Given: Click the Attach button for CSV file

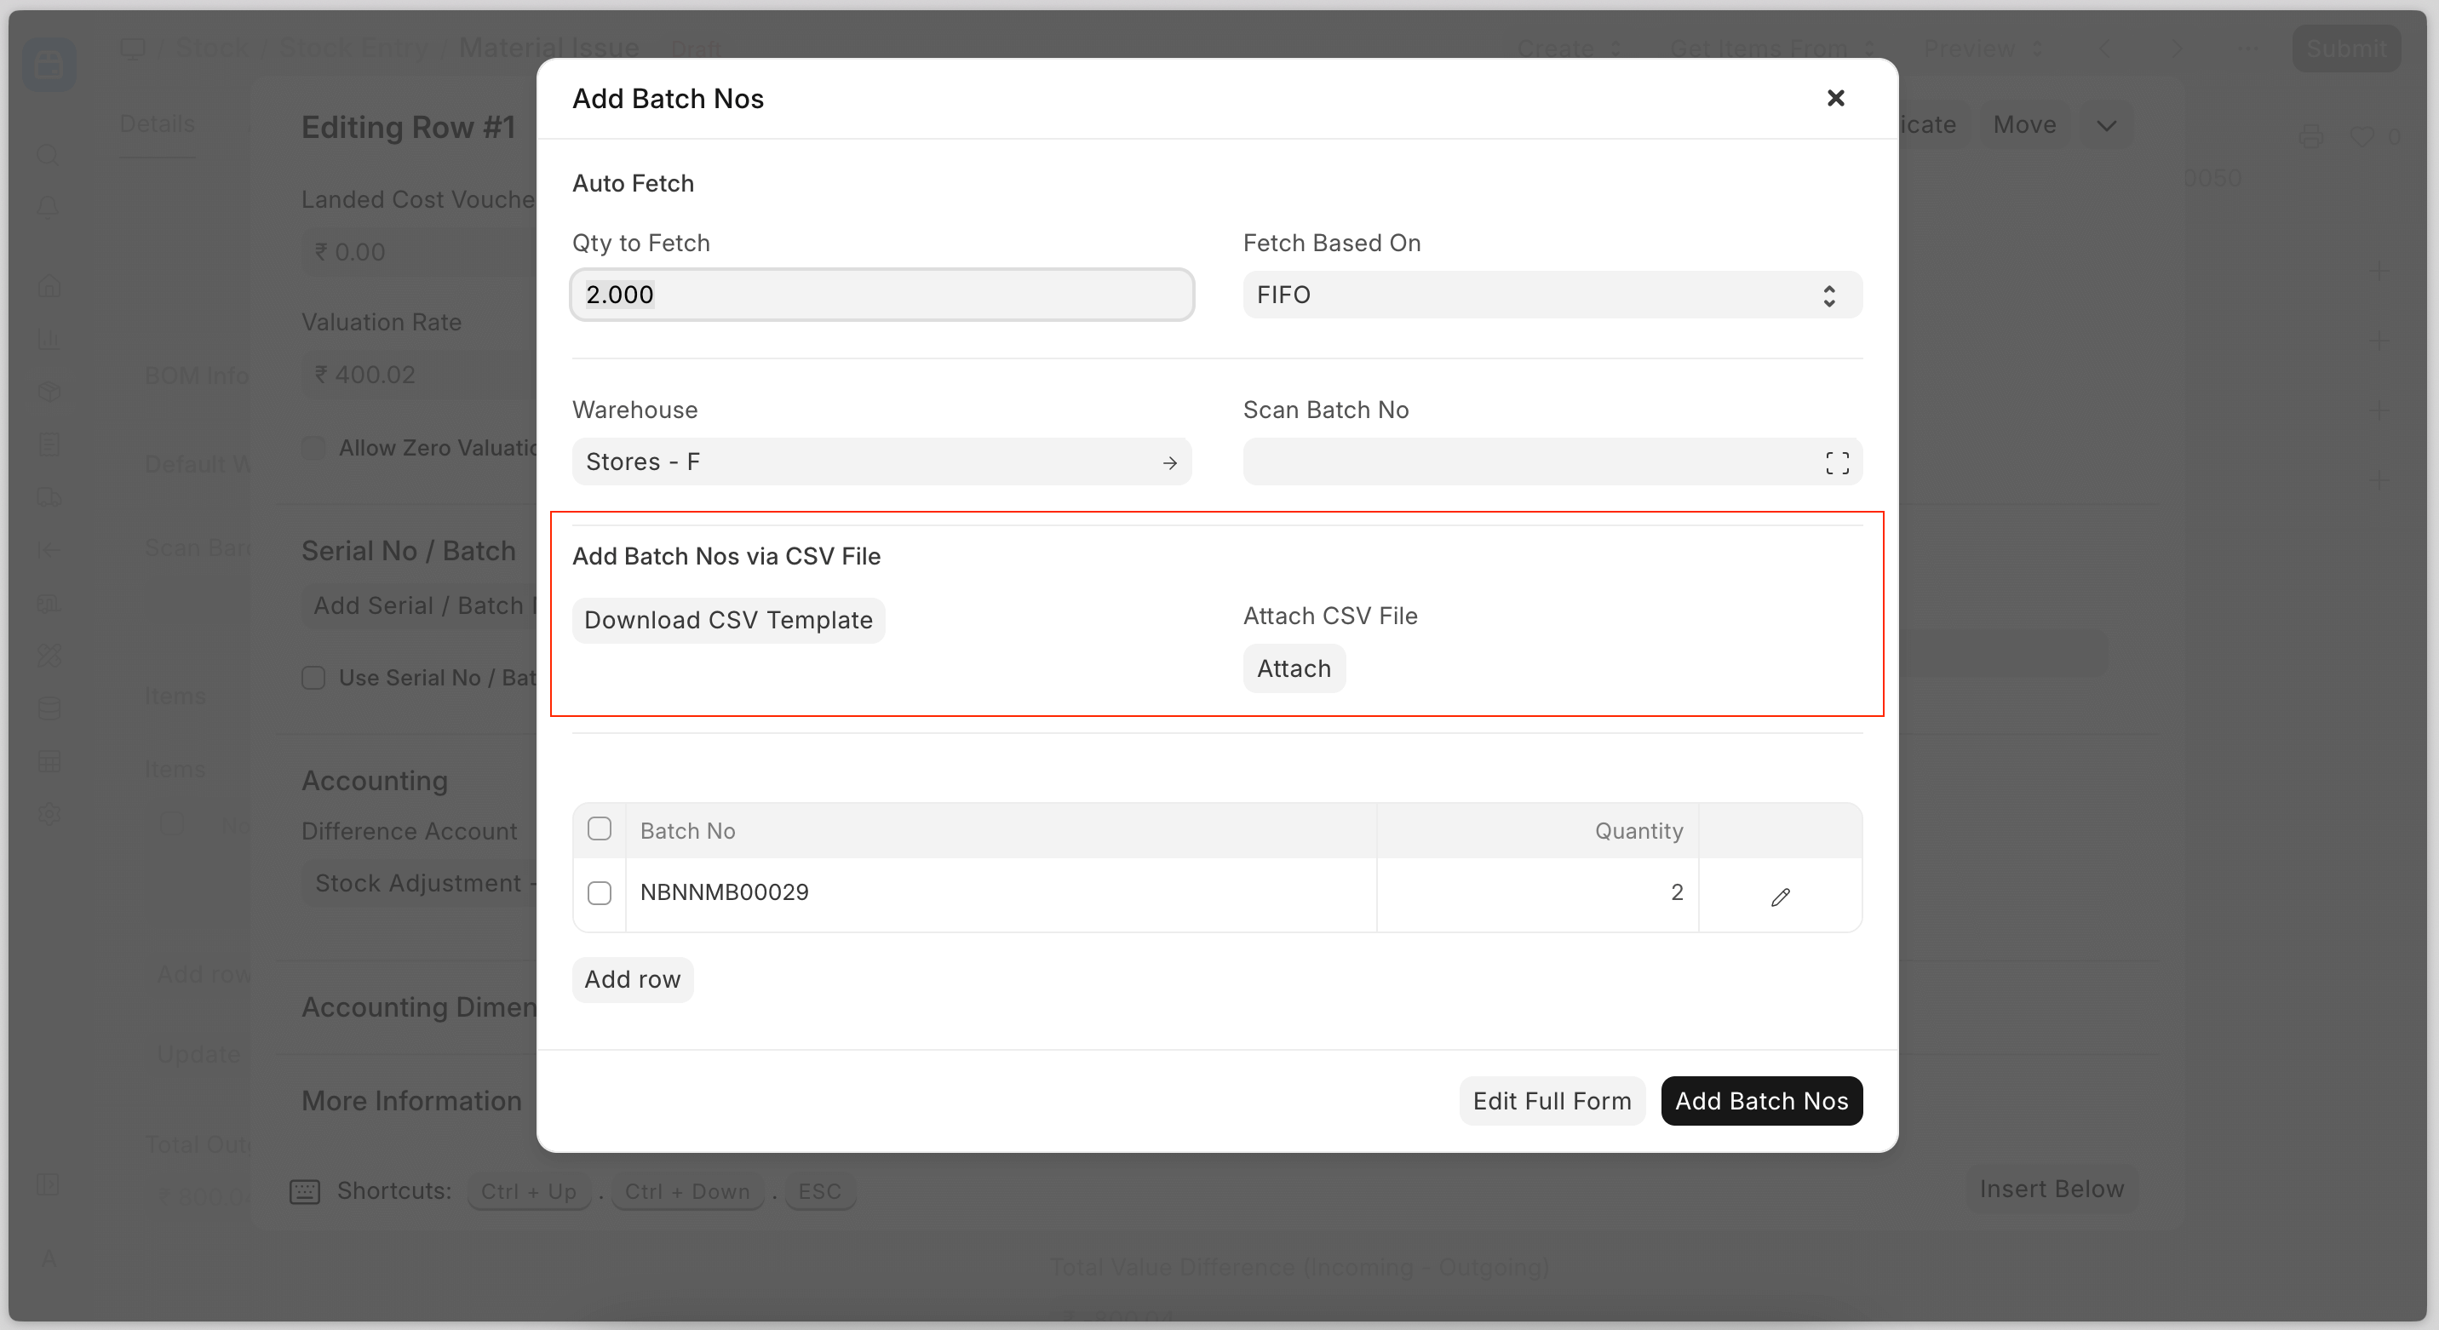Looking at the screenshot, I should [x=1294, y=668].
